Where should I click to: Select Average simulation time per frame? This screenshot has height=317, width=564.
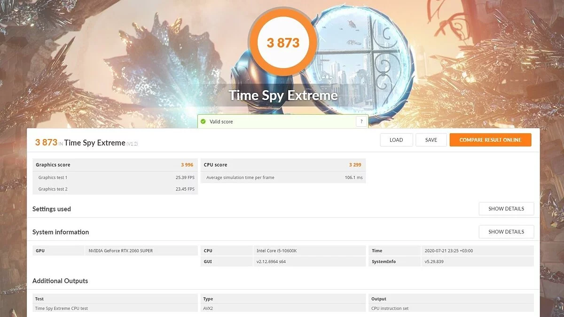[x=240, y=178]
